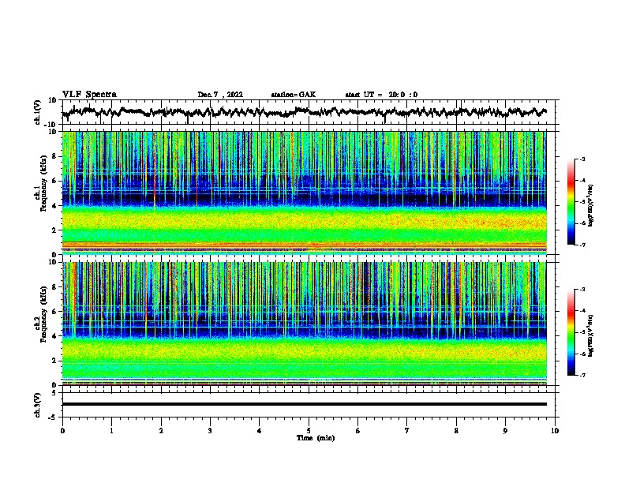Click the ch.2 spectrogram plot
625x483 pixels.
click(304, 324)
